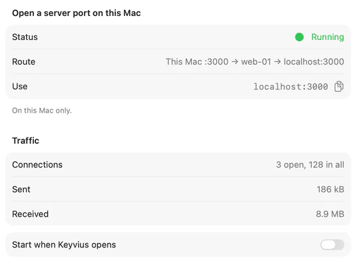Copy the localhost:3000 address
The width and height of the screenshot is (357, 262).
[339, 87]
